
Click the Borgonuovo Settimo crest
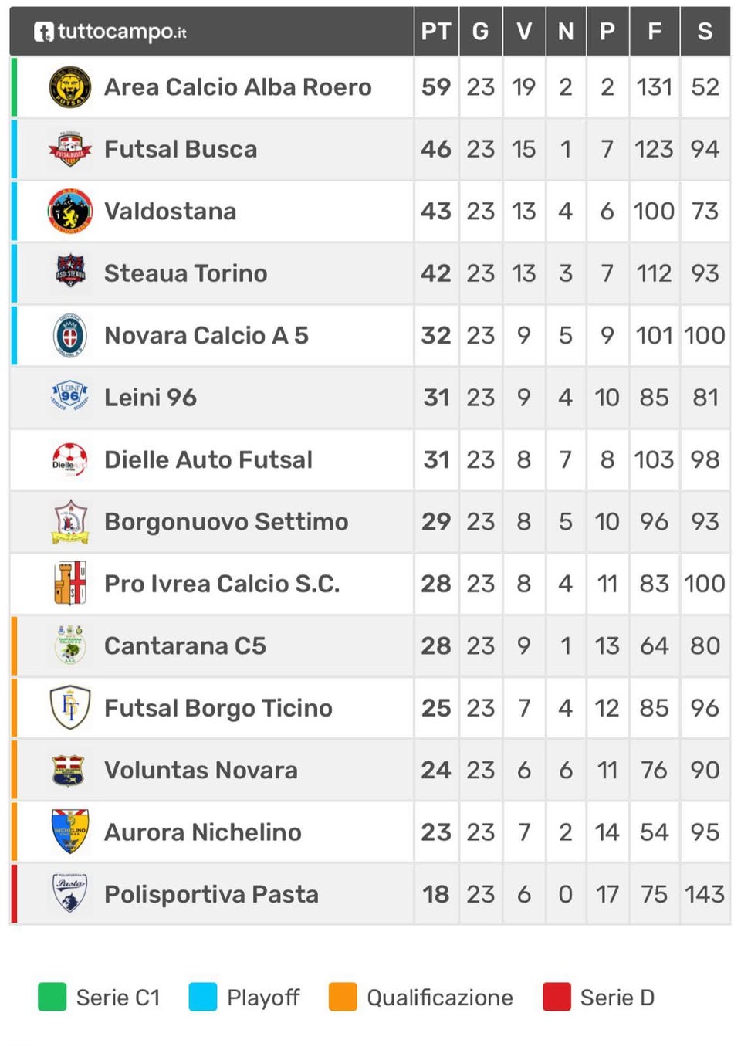click(70, 521)
